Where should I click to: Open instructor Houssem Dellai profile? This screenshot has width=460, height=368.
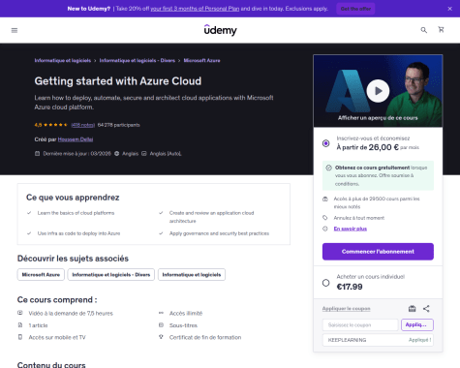click(76, 139)
